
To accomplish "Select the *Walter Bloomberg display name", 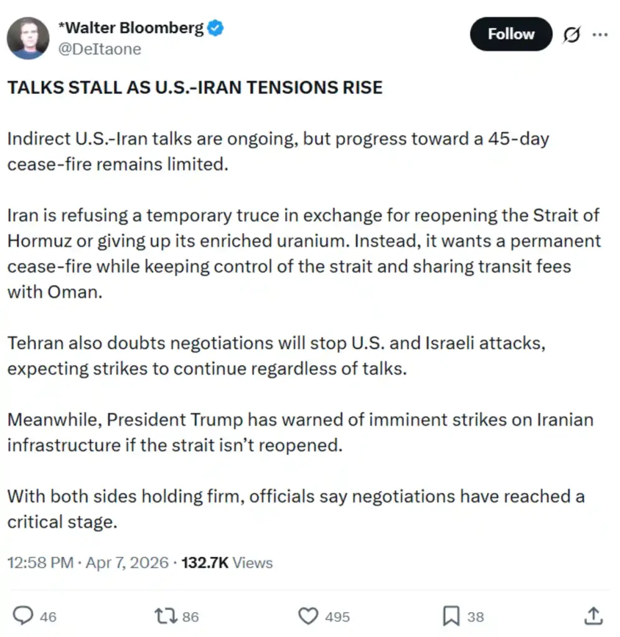I will tap(131, 27).
